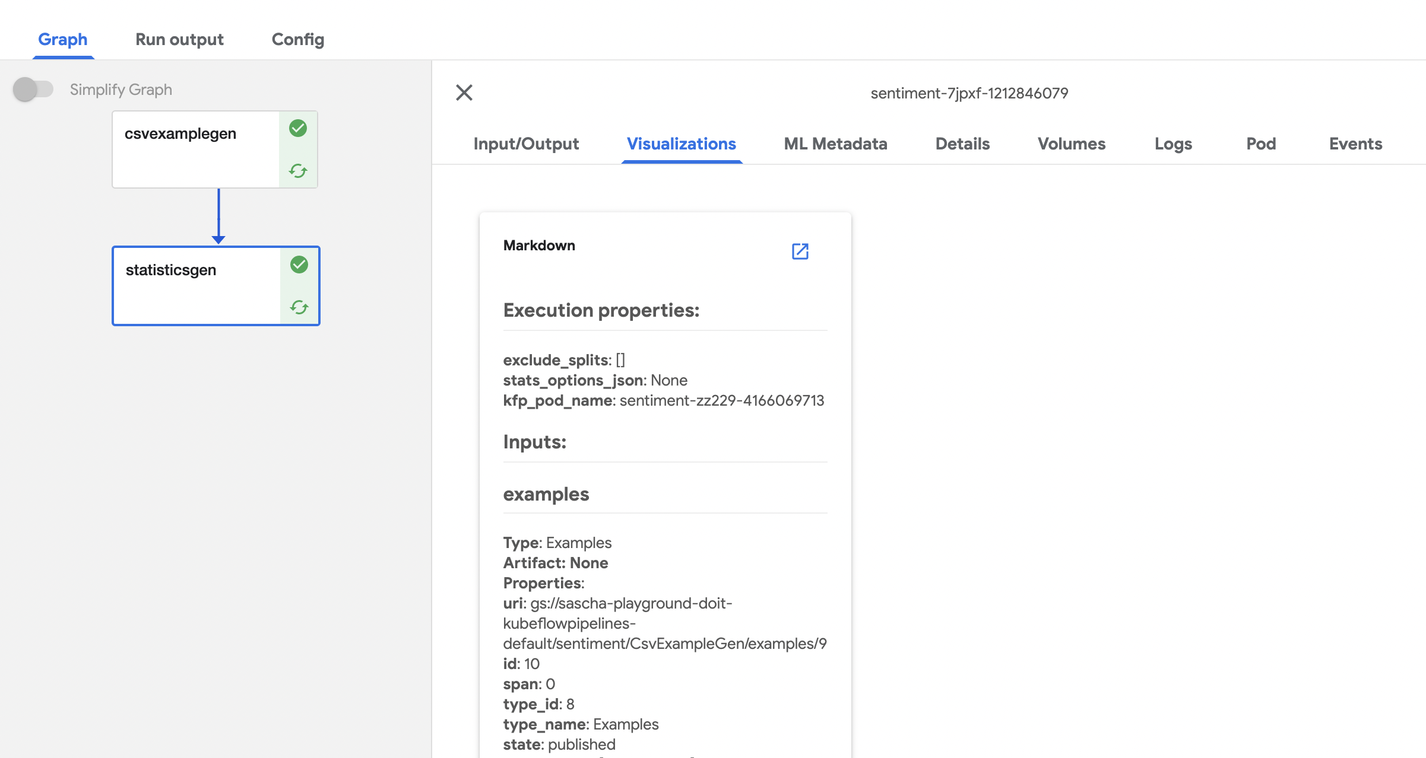1426x758 pixels.
Task: View the Pod tab
Action: [x=1261, y=144]
